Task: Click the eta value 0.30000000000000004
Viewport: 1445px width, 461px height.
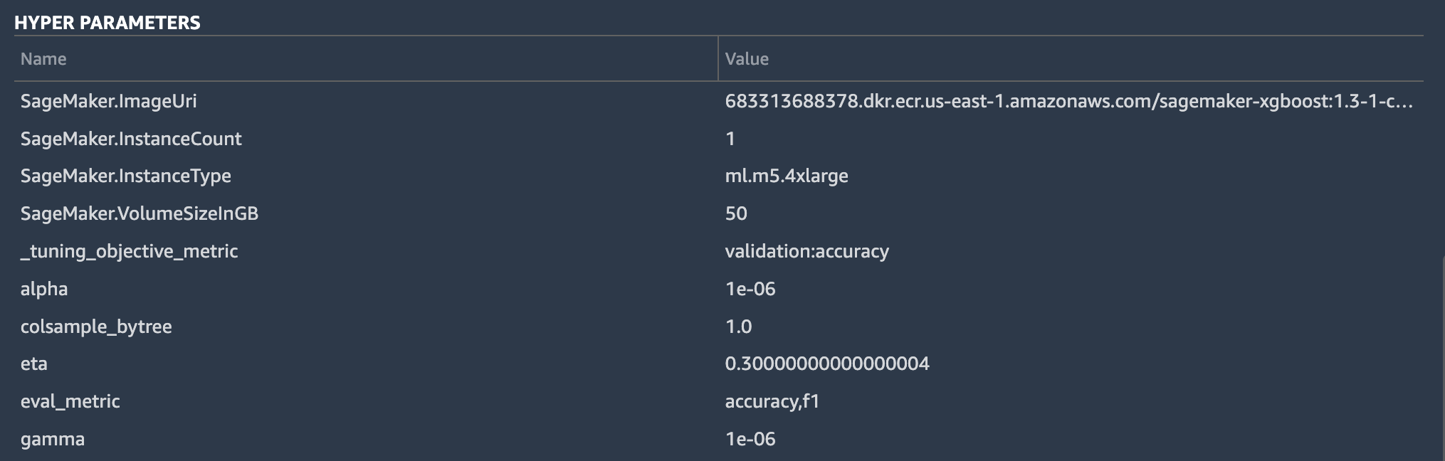Action: (827, 364)
